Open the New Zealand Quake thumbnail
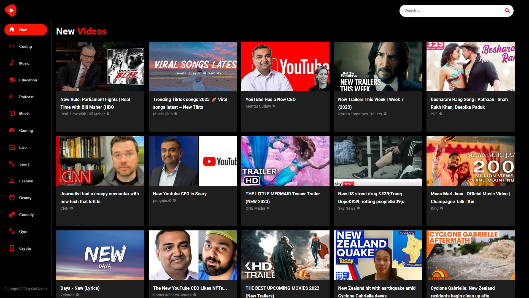This screenshot has height=298, width=529. 378,255
